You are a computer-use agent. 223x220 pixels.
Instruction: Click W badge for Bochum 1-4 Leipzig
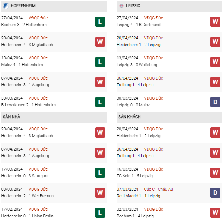click(x=215, y=213)
